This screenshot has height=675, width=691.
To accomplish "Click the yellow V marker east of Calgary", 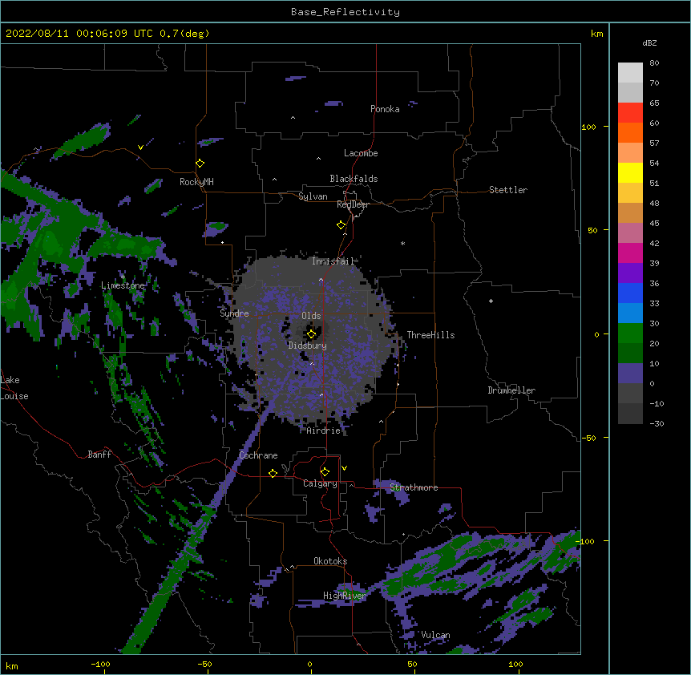I will tap(344, 468).
